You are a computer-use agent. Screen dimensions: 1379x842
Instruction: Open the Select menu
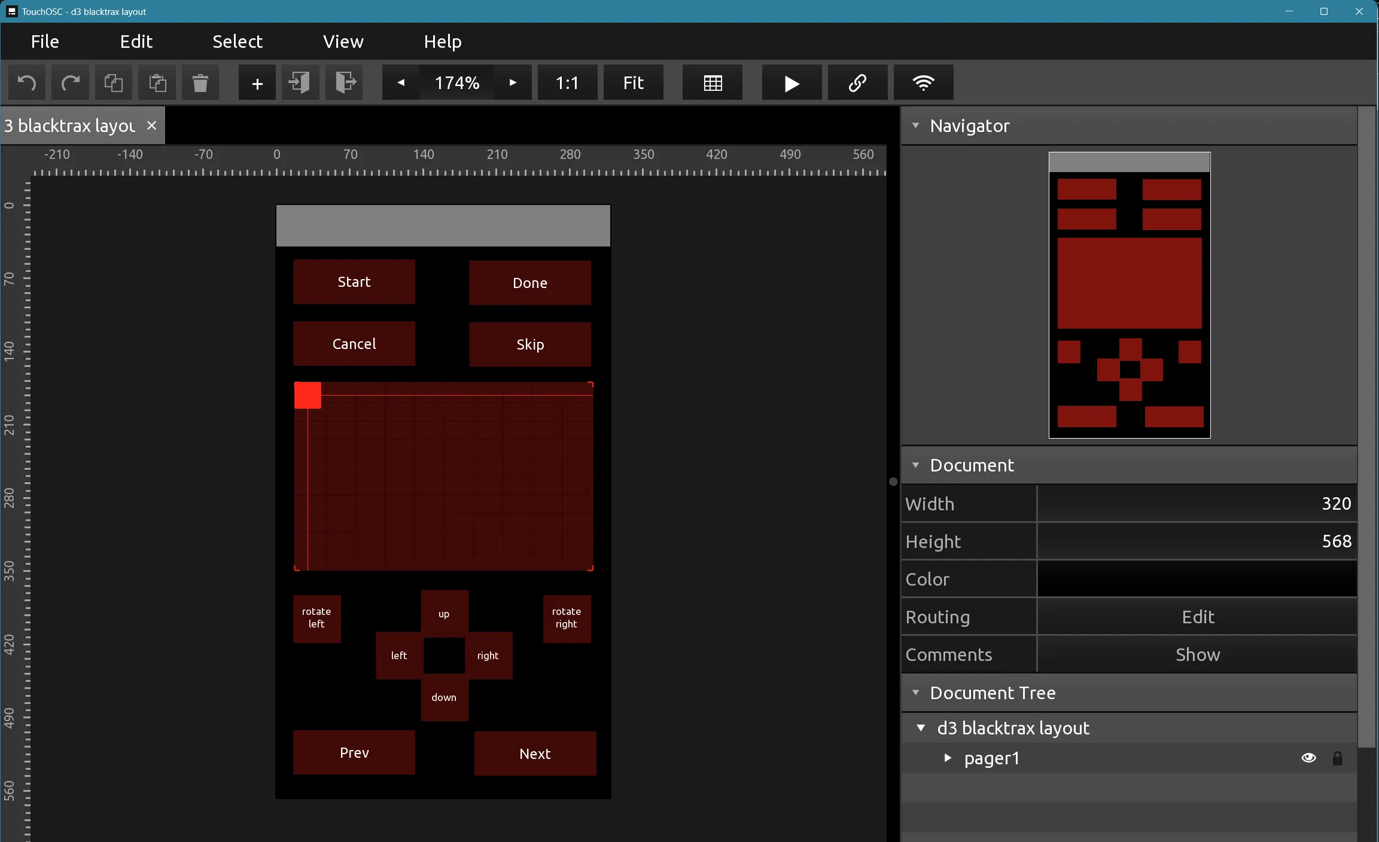(x=237, y=41)
